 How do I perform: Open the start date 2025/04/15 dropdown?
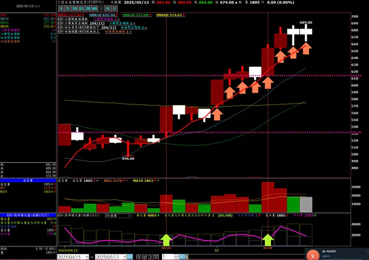[87, 257]
